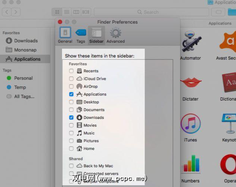Click the Downloads arrow icon in preferences list
This screenshot has width=236, height=187.
click(79, 117)
